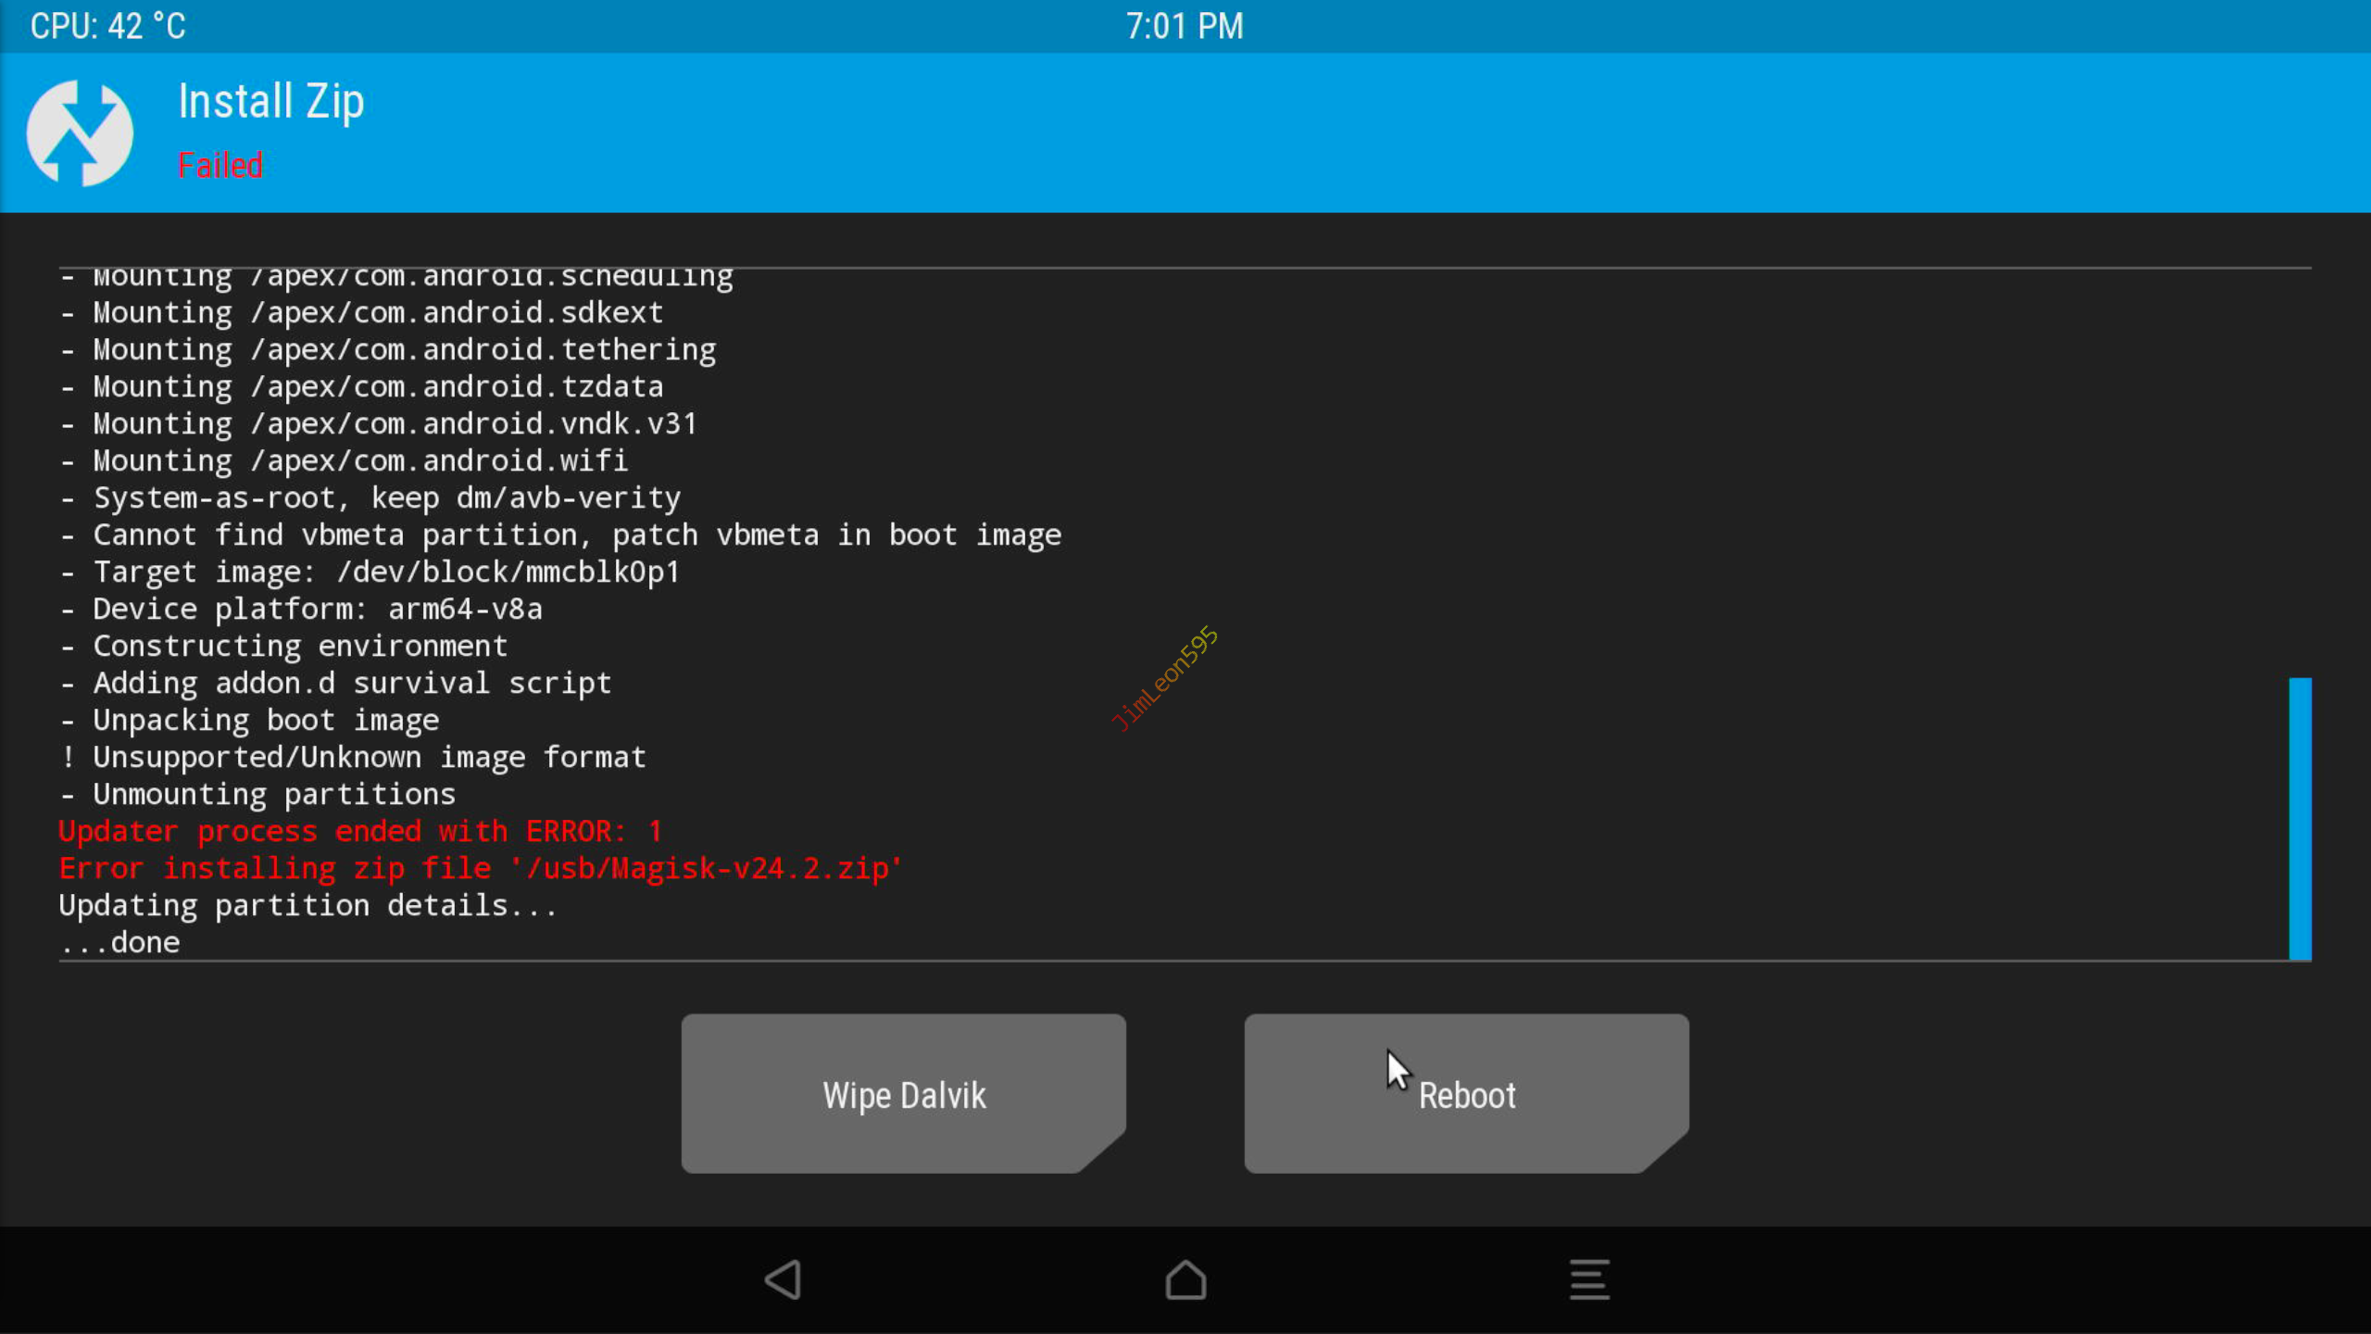Click the Error installing zip file line
2371x1334 pixels.
click(480, 869)
